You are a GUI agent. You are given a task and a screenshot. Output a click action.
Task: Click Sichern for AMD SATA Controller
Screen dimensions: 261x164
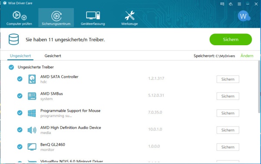pos(228,79)
